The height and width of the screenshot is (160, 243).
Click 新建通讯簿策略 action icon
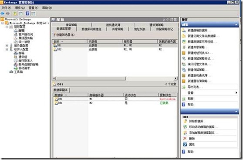click(x=184, y=81)
